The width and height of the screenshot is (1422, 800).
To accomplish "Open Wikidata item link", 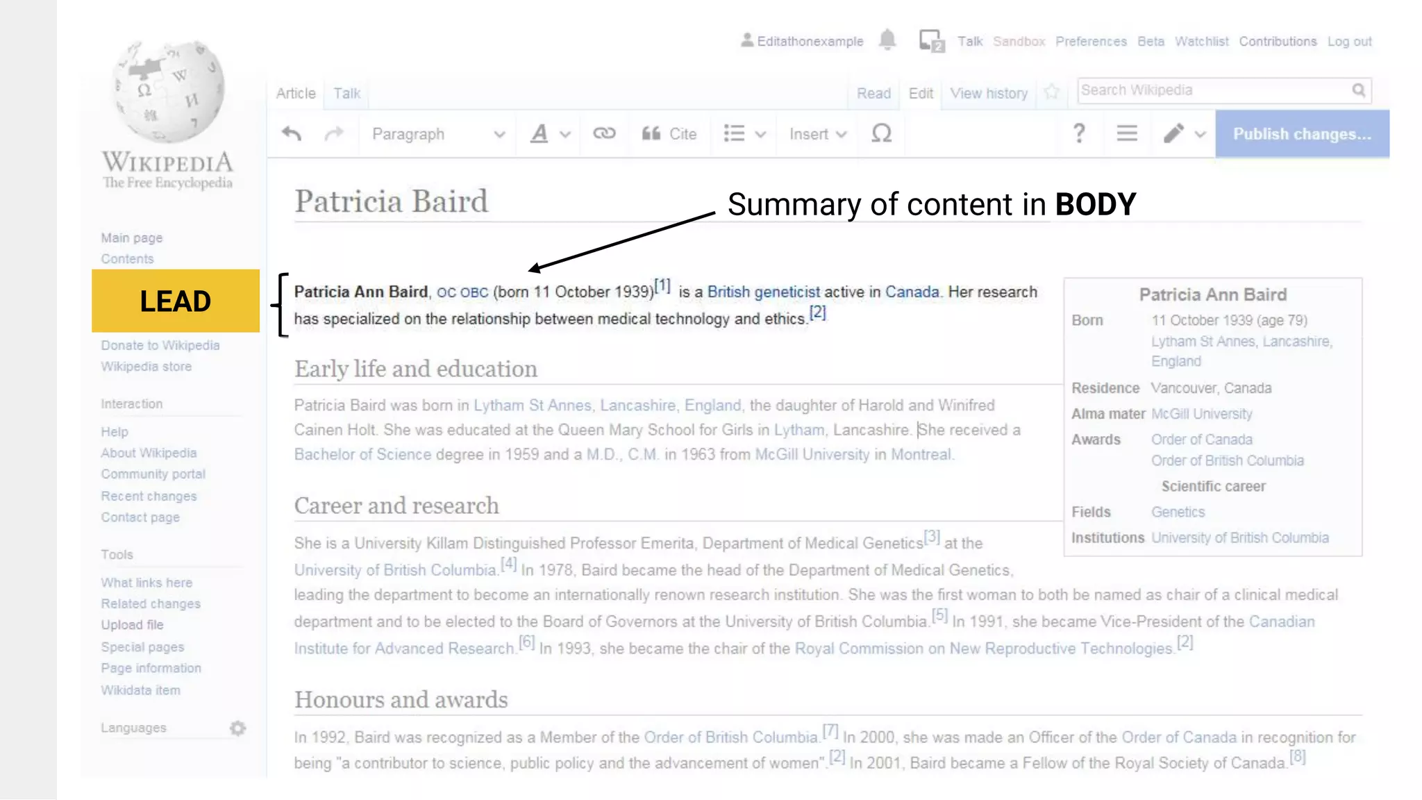I will click(x=140, y=690).
